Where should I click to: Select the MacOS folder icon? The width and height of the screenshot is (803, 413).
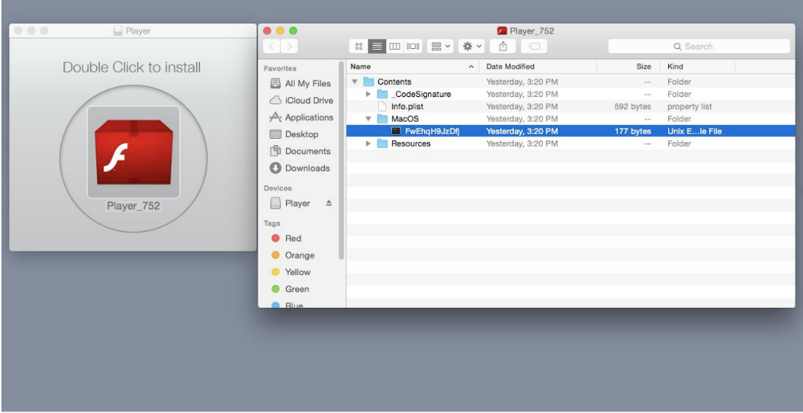pyautogui.click(x=382, y=119)
